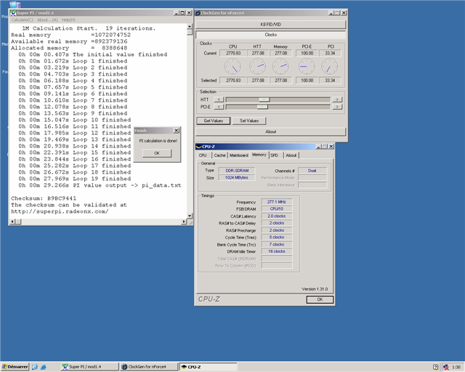Click the PCI-E slider left arrow
Image resolution: width=465 pixels, height=372 pixels.
pos(219,107)
